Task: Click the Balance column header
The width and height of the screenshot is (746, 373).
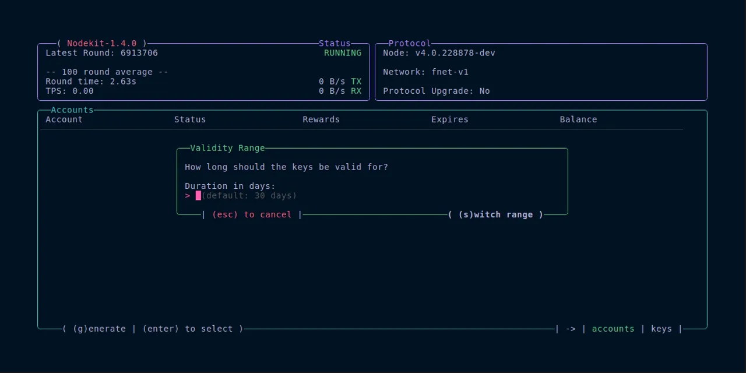Action: (579, 119)
